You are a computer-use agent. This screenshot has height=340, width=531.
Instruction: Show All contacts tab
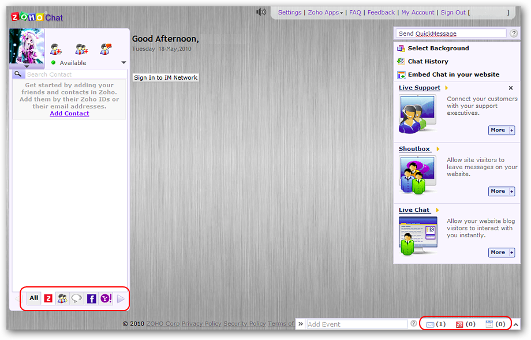(34, 298)
